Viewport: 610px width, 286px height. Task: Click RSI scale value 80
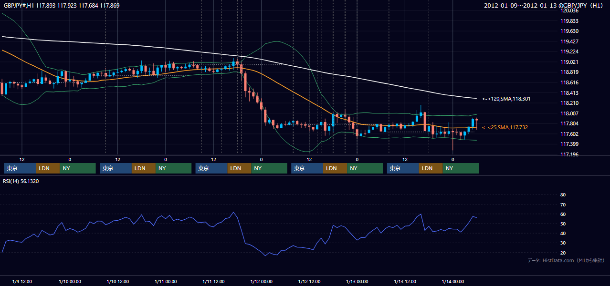pyautogui.click(x=563, y=195)
